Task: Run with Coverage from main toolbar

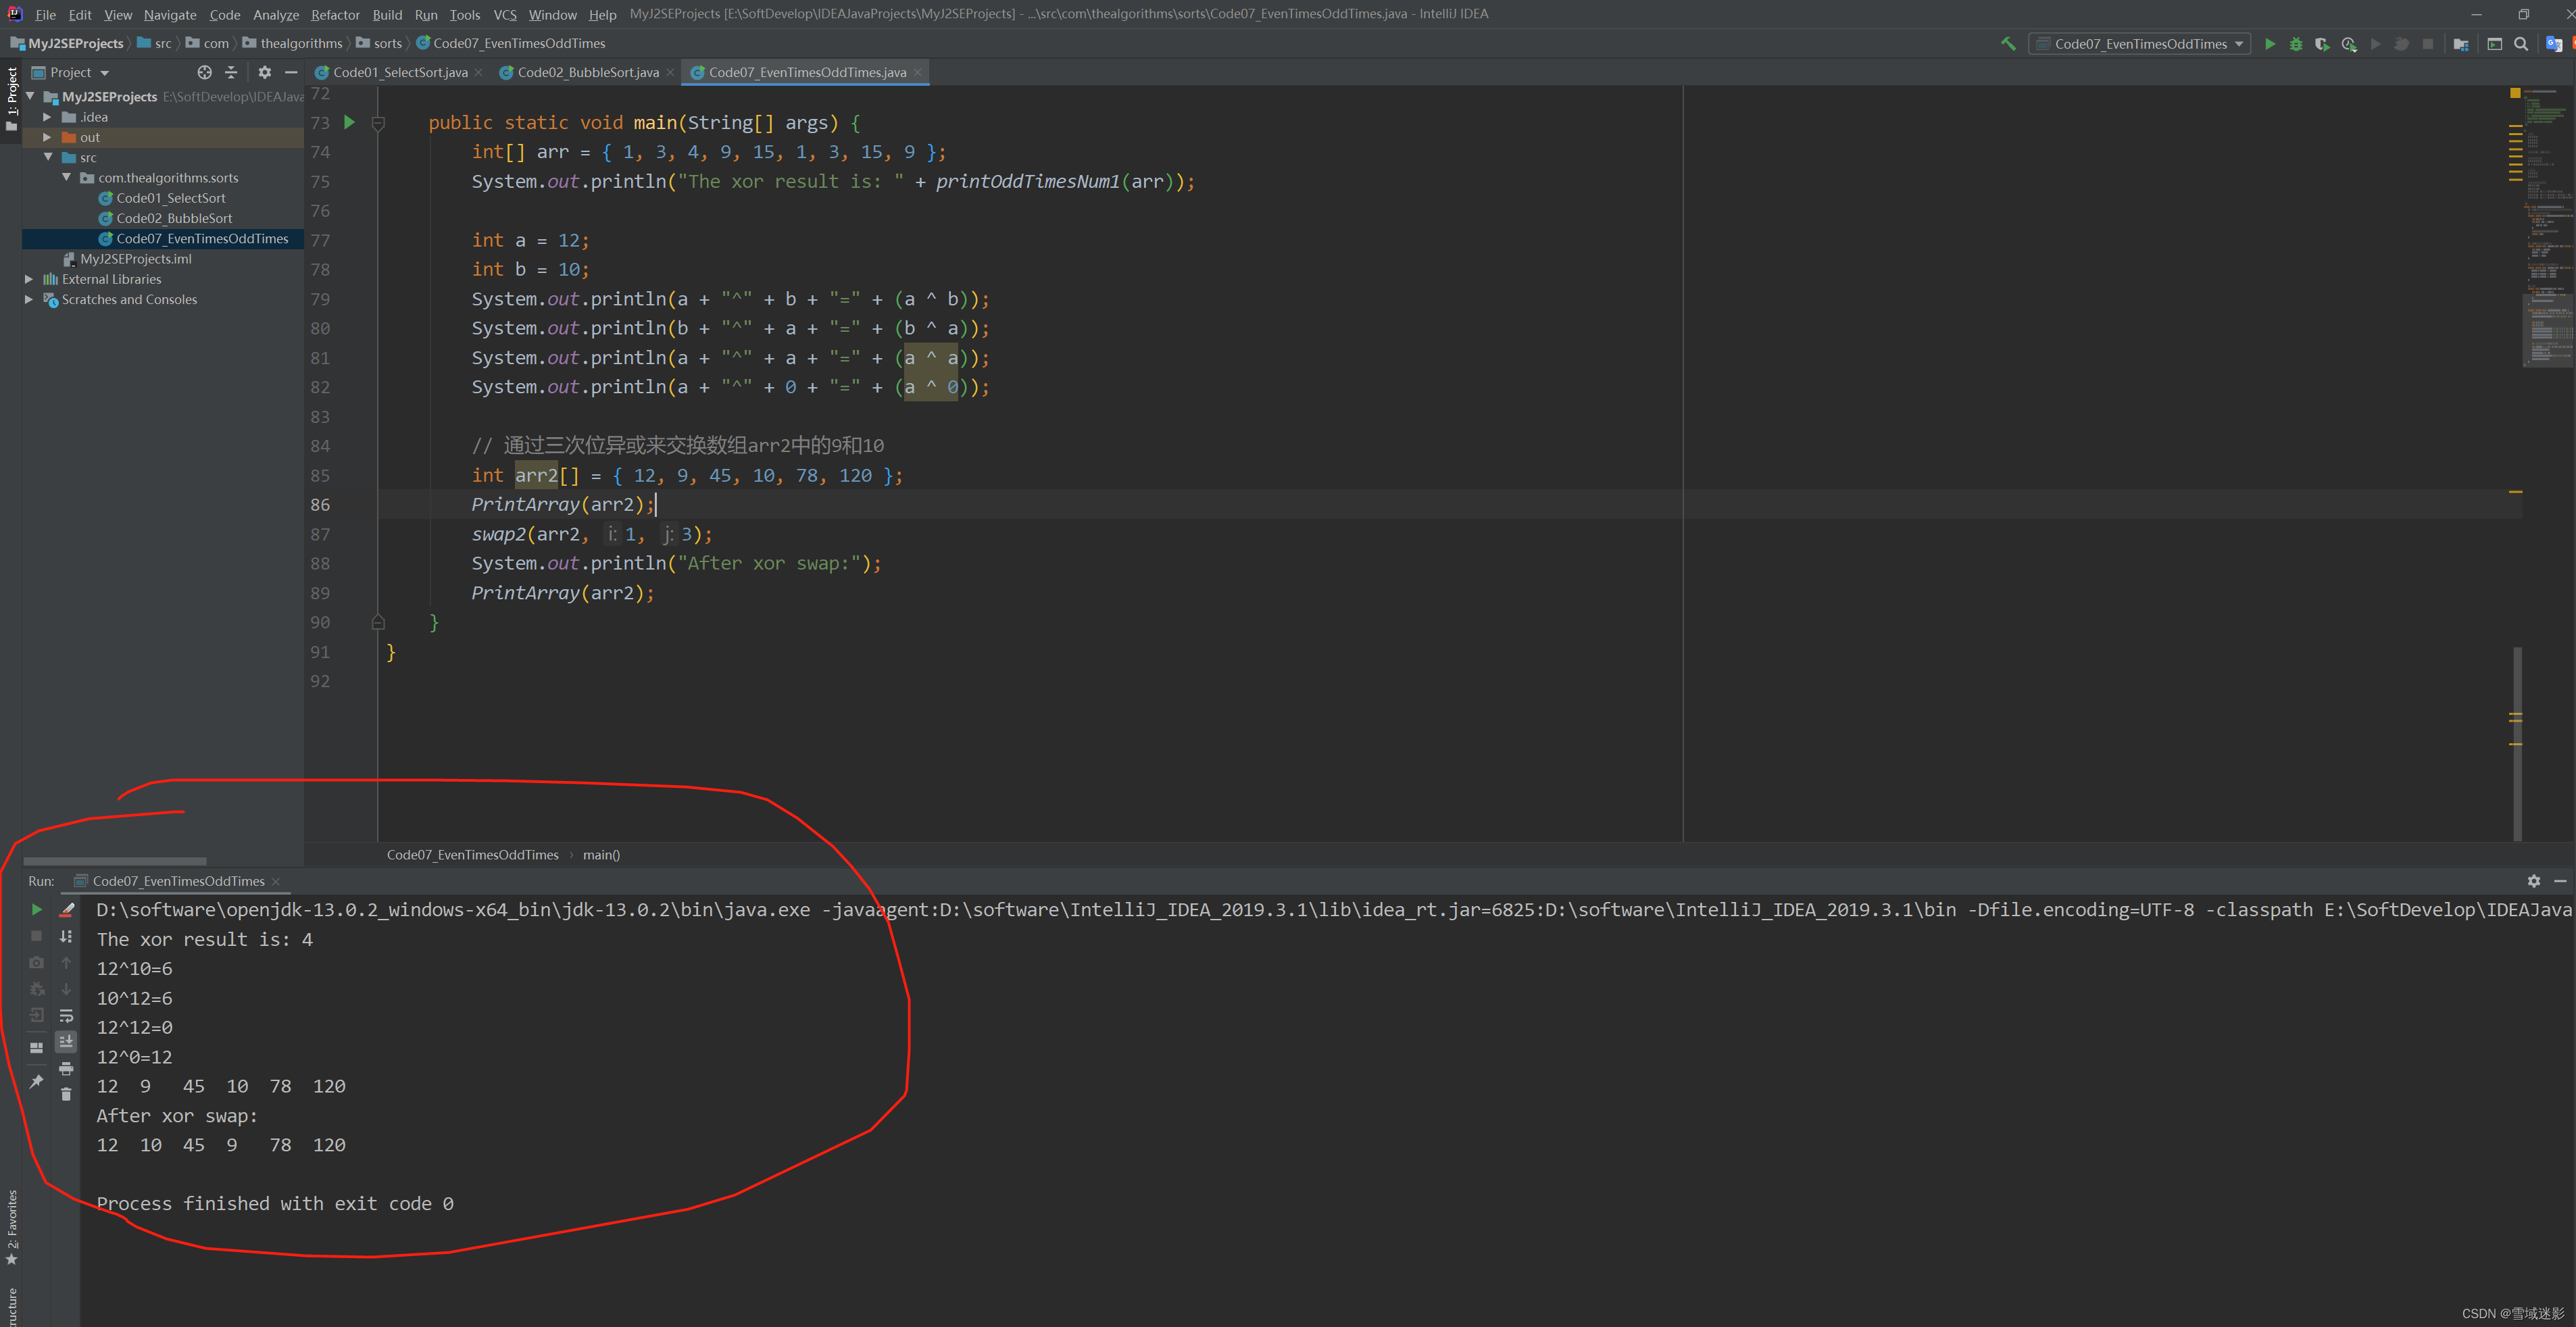Action: tap(2322, 44)
